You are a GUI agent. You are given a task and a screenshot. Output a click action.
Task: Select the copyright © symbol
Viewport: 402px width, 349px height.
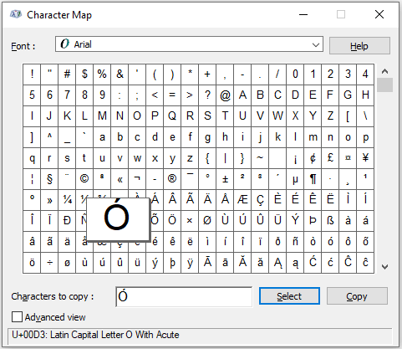pyautogui.click(x=84, y=179)
